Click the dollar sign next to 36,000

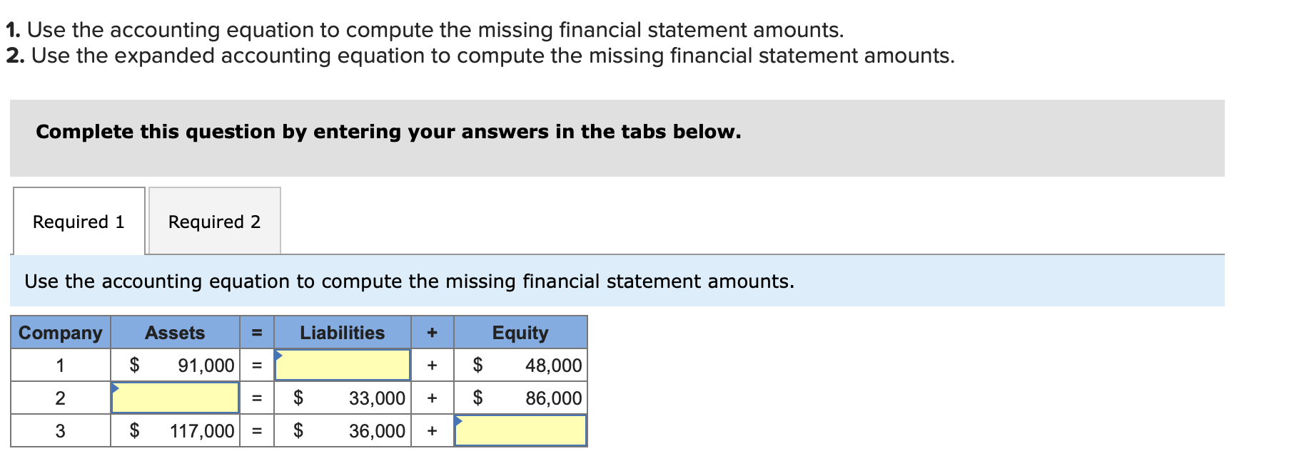click(298, 430)
